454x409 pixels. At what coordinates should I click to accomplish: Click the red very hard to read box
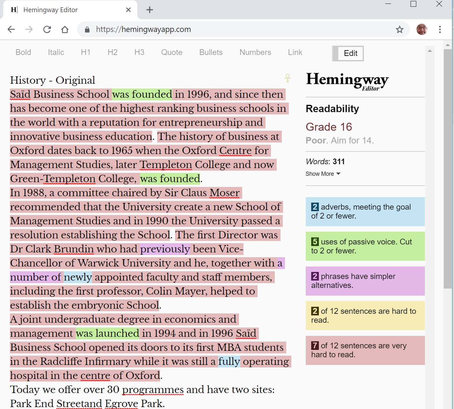point(365,350)
